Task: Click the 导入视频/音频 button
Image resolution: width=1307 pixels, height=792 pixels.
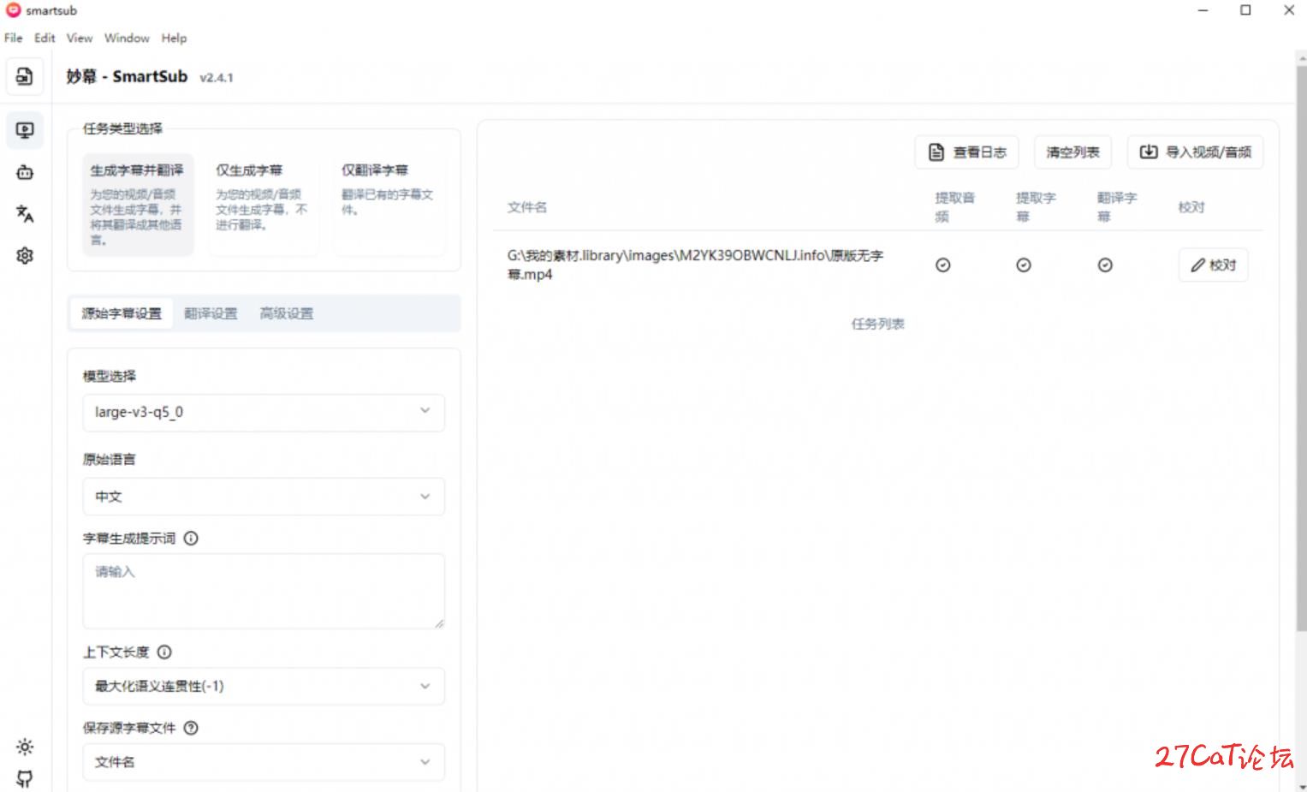Action: click(x=1195, y=152)
